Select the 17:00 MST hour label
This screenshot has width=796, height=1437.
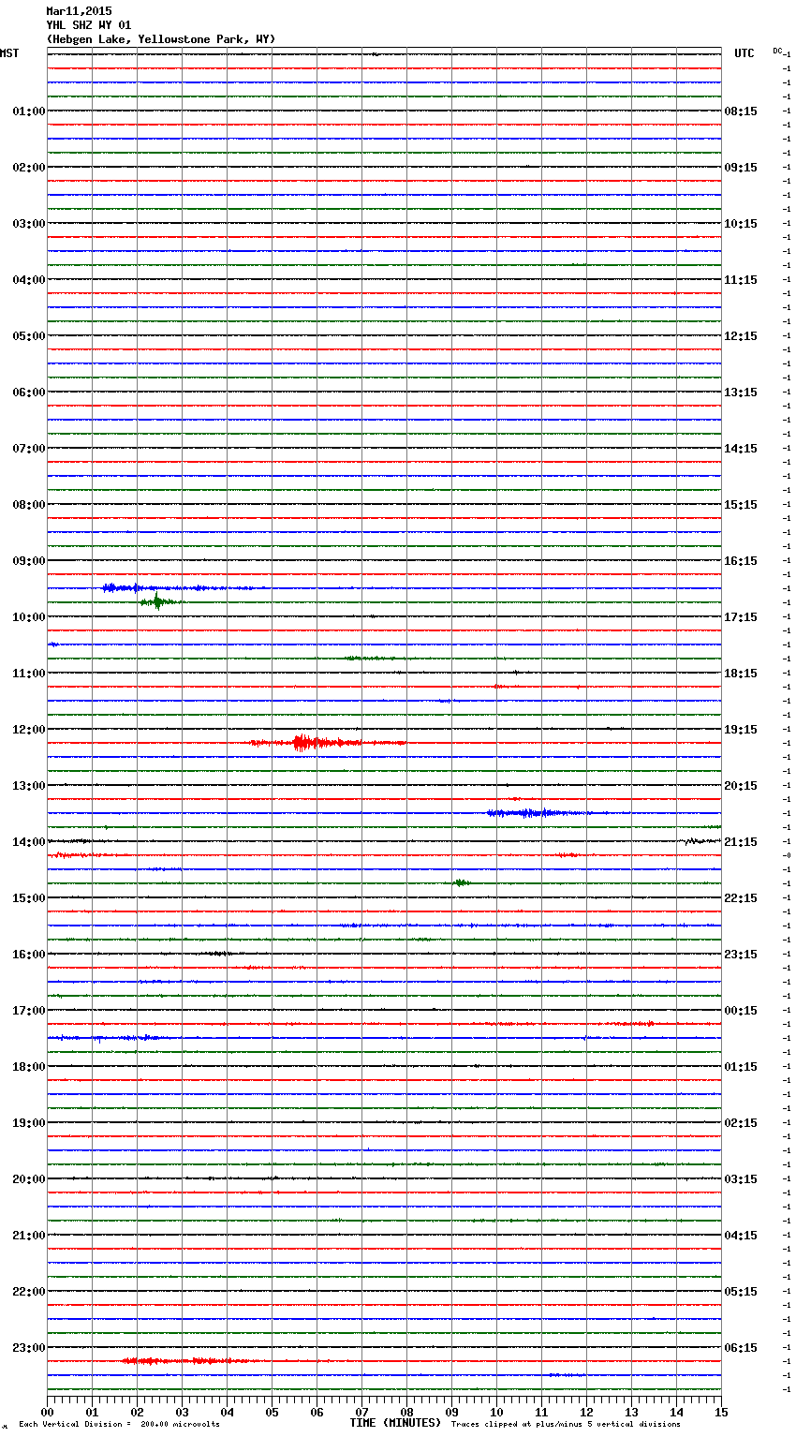29,1011
